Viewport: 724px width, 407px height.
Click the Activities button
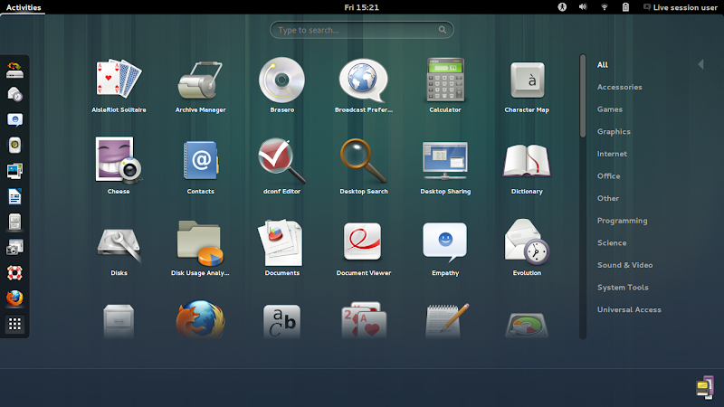(24, 7)
